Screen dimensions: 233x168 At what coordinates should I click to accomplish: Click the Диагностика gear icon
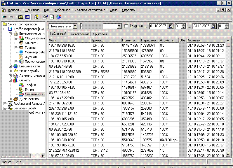pyautogui.click(x=15, y=99)
